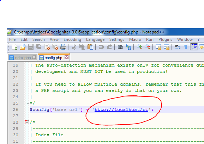The image size is (204, 144).
Task: Click line number 26 in the margin
Action: (16, 109)
